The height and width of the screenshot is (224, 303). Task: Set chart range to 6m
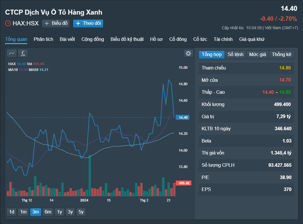(48, 212)
